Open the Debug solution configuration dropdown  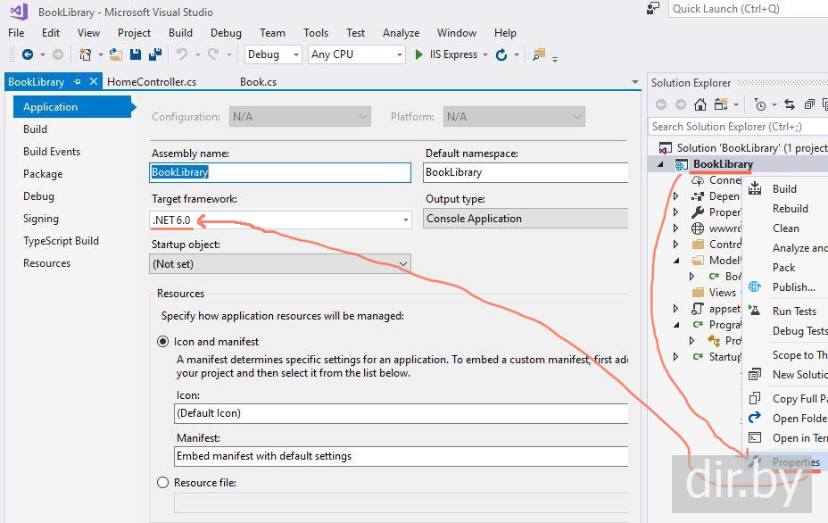point(273,54)
